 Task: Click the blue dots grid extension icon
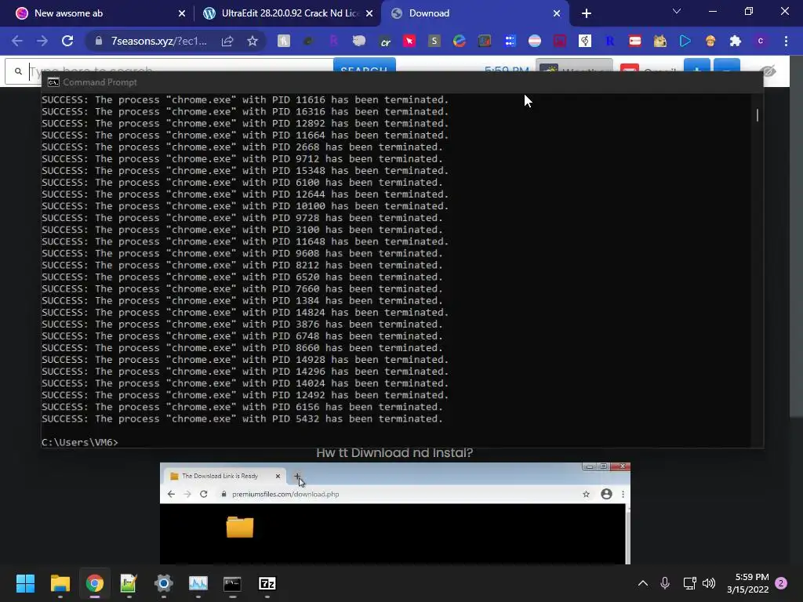click(x=510, y=41)
